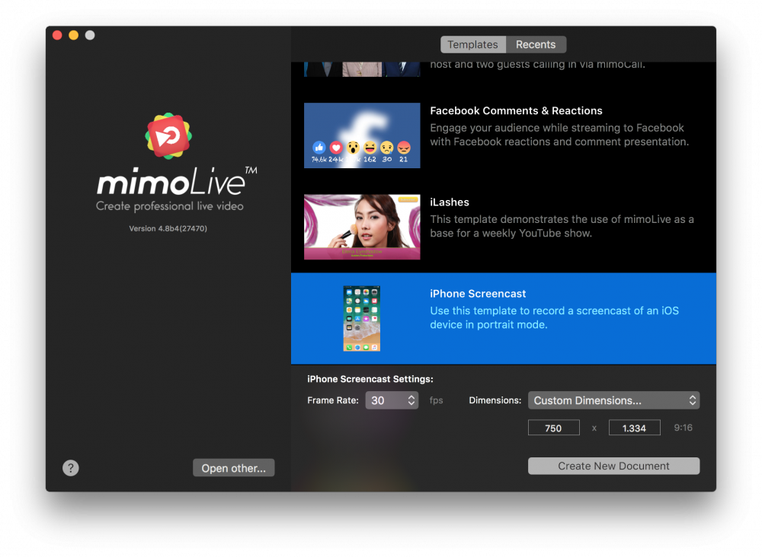The image size is (762, 557).
Task: Click the 9:16 aspect ratio text
Action: pyautogui.click(x=684, y=428)
